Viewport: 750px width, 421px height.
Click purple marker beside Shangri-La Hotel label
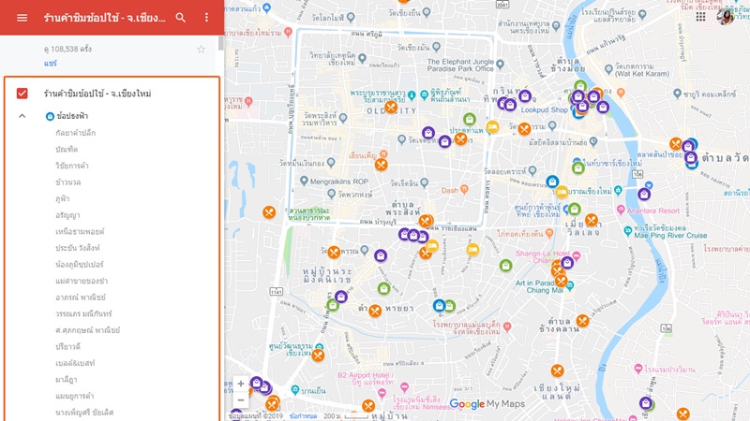pos(567,263)
